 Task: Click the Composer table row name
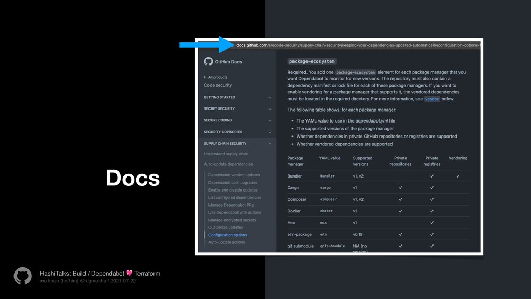(297, 199)
